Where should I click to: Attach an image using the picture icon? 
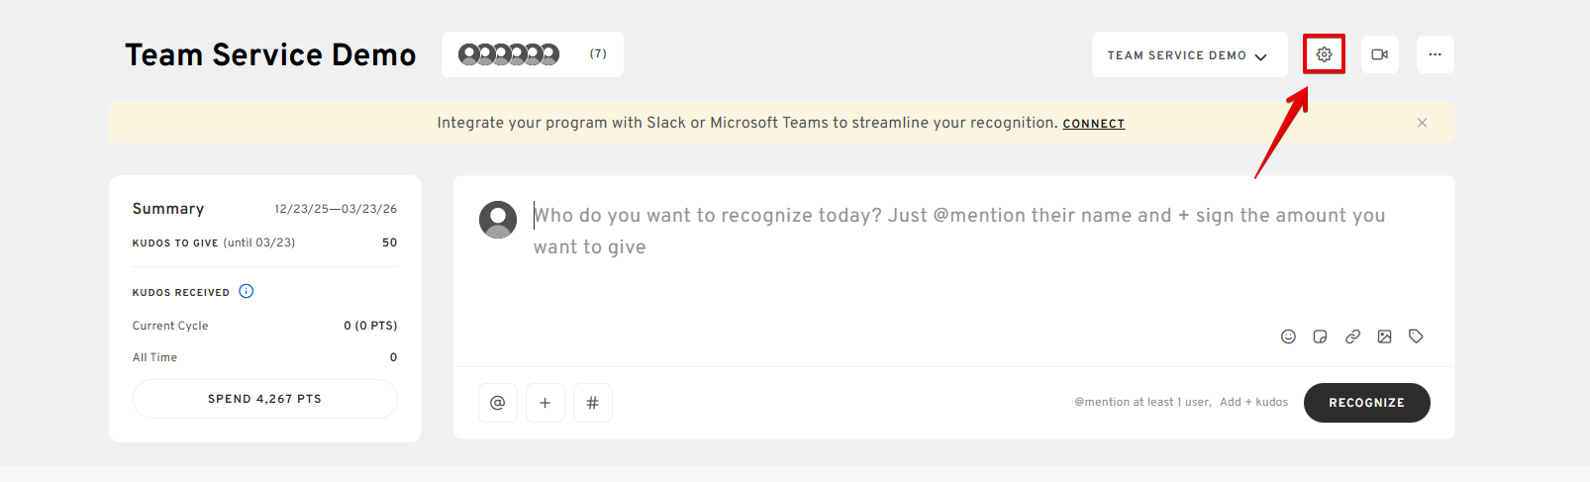click(1384, 337)
